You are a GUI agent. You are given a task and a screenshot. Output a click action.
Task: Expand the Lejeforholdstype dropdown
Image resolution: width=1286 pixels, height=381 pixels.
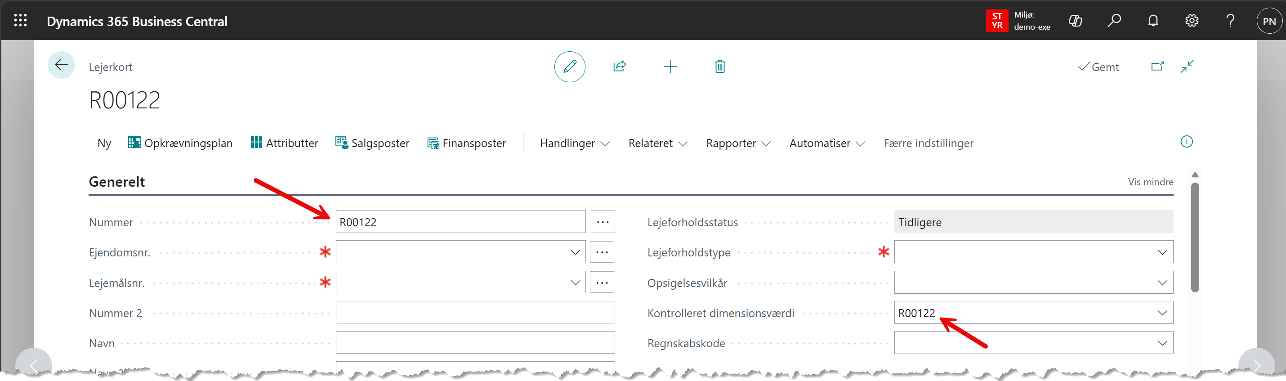click(x=1162, y=253)
